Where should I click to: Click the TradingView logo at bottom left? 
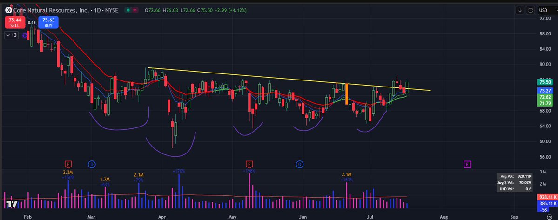[x=11, y=204]
